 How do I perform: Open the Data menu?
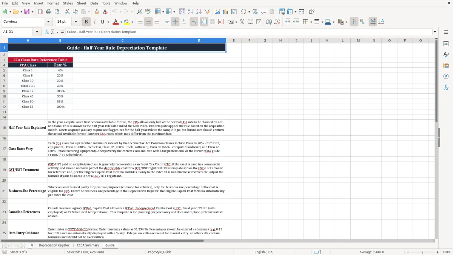pos(94,3)
